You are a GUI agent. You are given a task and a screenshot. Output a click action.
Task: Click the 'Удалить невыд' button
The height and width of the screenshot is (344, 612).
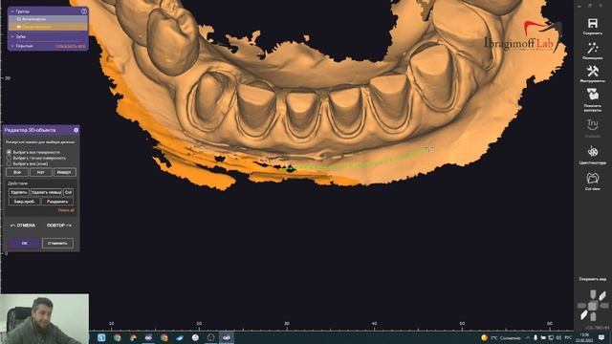pos(46,192)
